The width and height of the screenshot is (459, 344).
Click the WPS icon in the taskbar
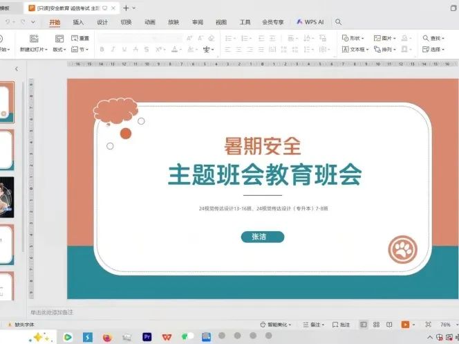coord(167,337)
